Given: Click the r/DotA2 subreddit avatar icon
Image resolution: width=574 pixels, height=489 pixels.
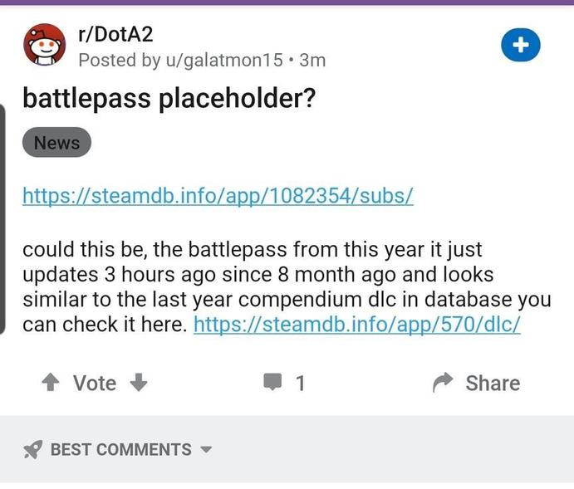Looking at the screenshot, I should (x=45, y=45).
